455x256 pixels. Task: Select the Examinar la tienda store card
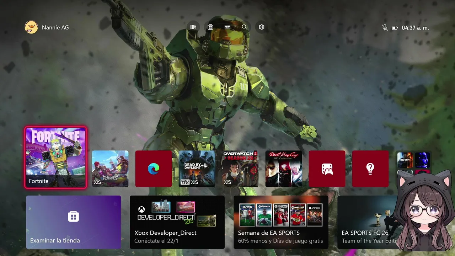pos(74,222)
